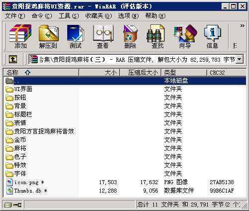Viewport: 249px width, 211px height.
Task: Click packed size 17,632
Action: [149, 182]
